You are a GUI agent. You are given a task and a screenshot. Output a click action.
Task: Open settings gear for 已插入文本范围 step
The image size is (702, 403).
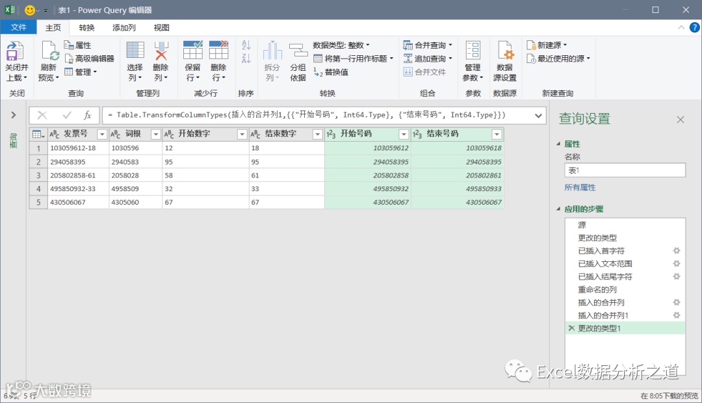point(677,264)
